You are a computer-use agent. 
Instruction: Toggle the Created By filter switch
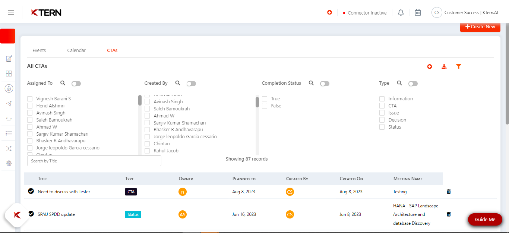(x=191, y=84)
